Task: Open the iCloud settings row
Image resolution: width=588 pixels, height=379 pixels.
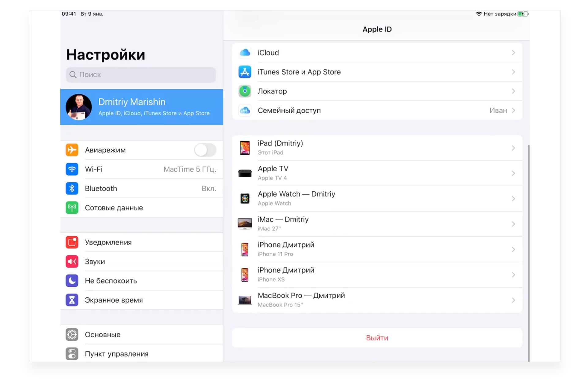Action: coord(377,53)
